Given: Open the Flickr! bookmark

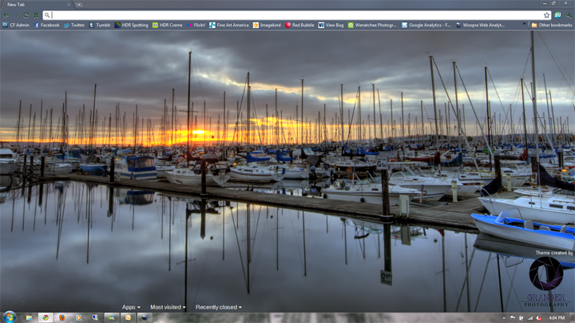Looking at the screenshot, I should (x=196, y=26).
